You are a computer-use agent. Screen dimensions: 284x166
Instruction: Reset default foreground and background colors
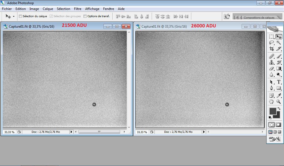coord(270,117)
